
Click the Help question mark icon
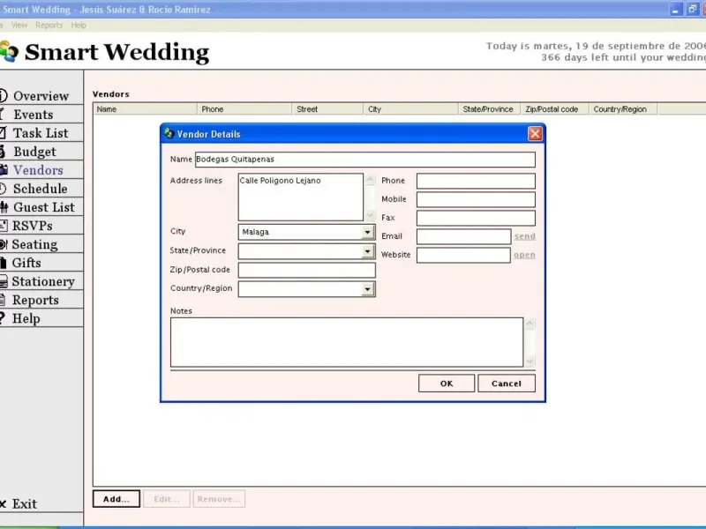coord(3,318)
